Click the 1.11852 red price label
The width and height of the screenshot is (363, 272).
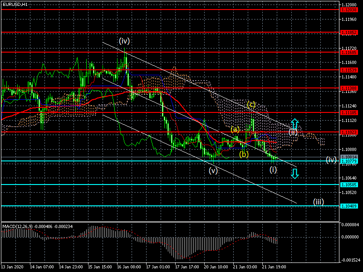tap(349, 33)
